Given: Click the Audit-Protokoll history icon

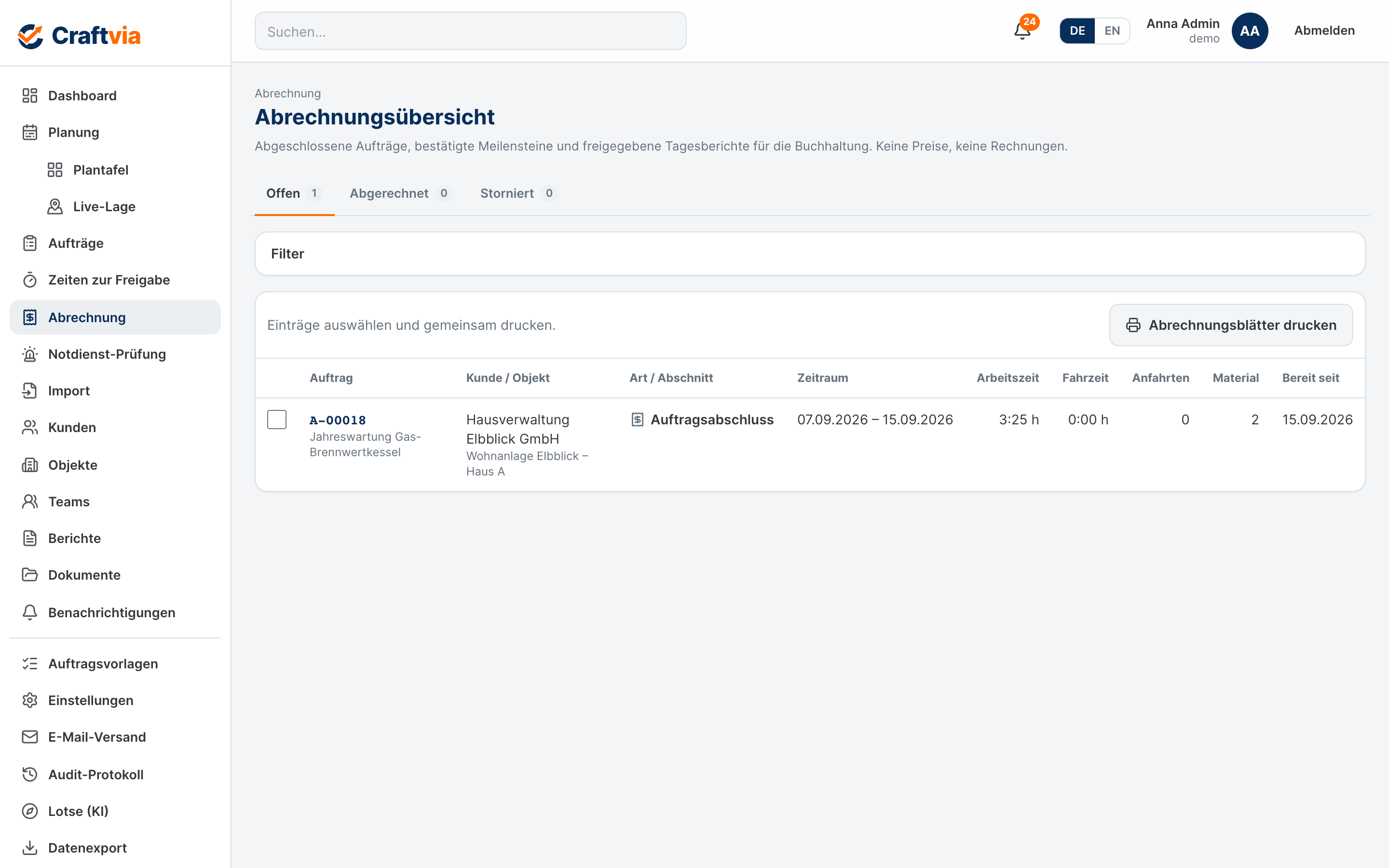Looking at the screenshot, I should [x=30, y=774].
